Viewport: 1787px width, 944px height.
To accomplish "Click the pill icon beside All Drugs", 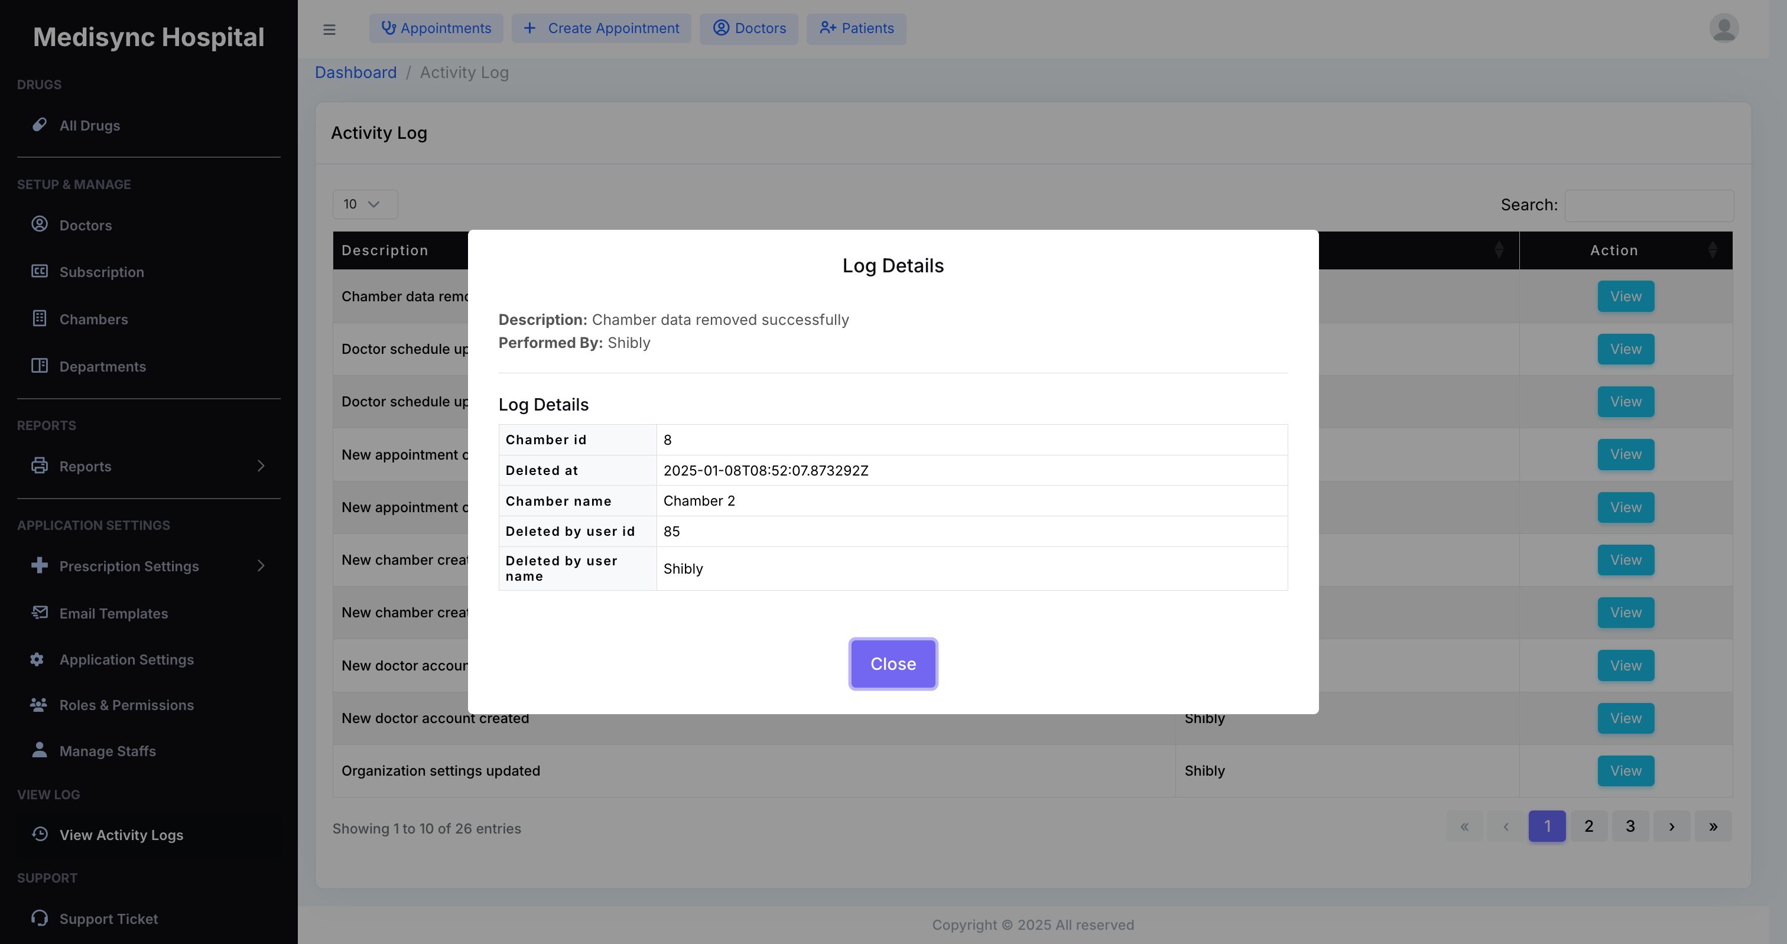I will coord(40,125).
